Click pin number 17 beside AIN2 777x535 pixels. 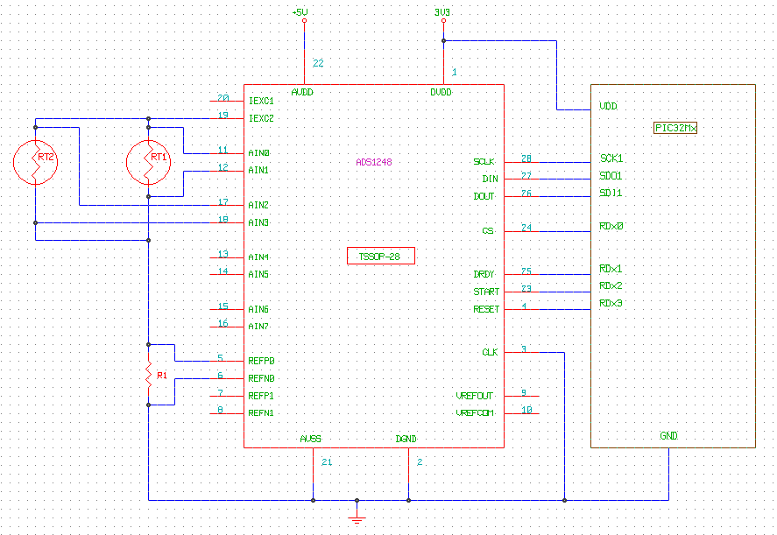[223, 202]
